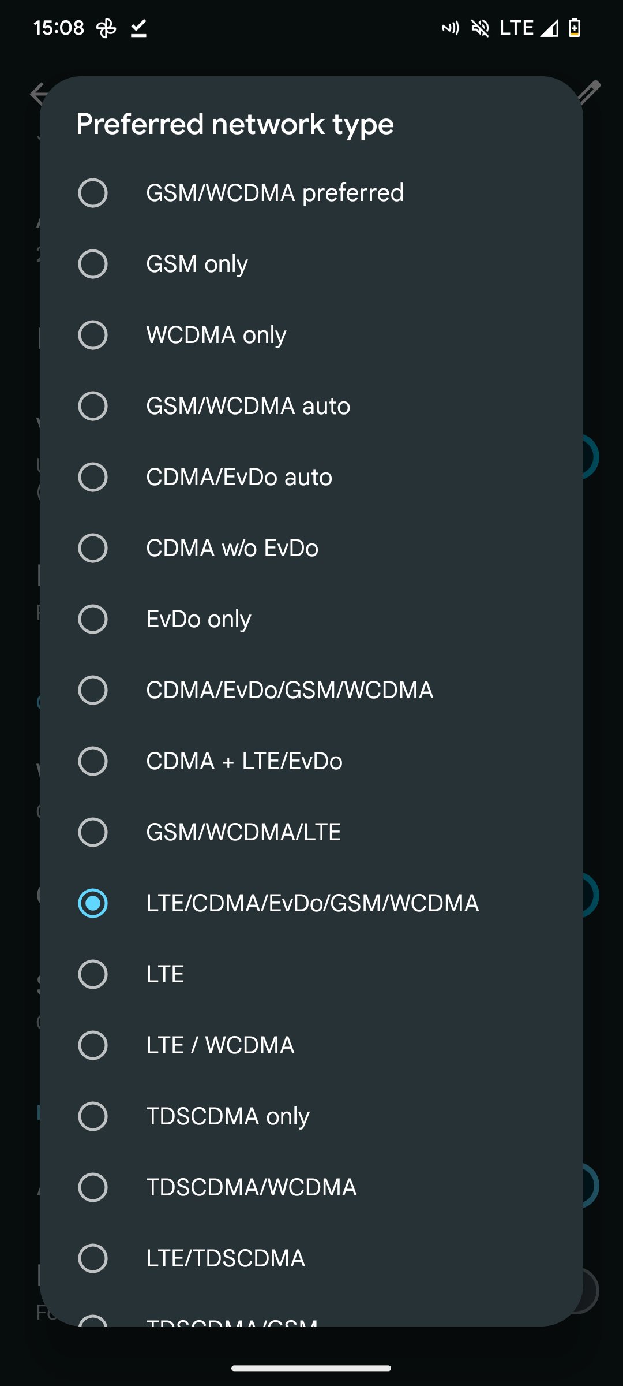Pick CDMA/EvDo/GSM/WCDMA network mode
The image size is (623, 1386).
[x=93, y=690]
